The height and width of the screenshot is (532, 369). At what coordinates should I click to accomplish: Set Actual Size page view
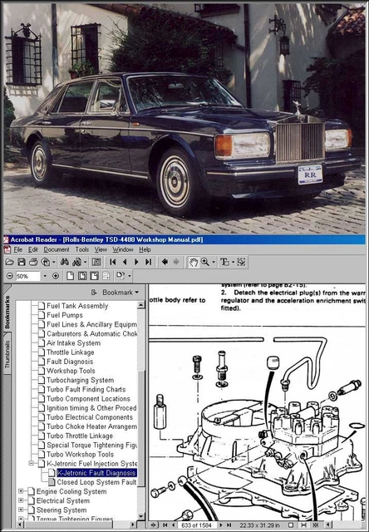pyautogui.click(x=70, y=276)
